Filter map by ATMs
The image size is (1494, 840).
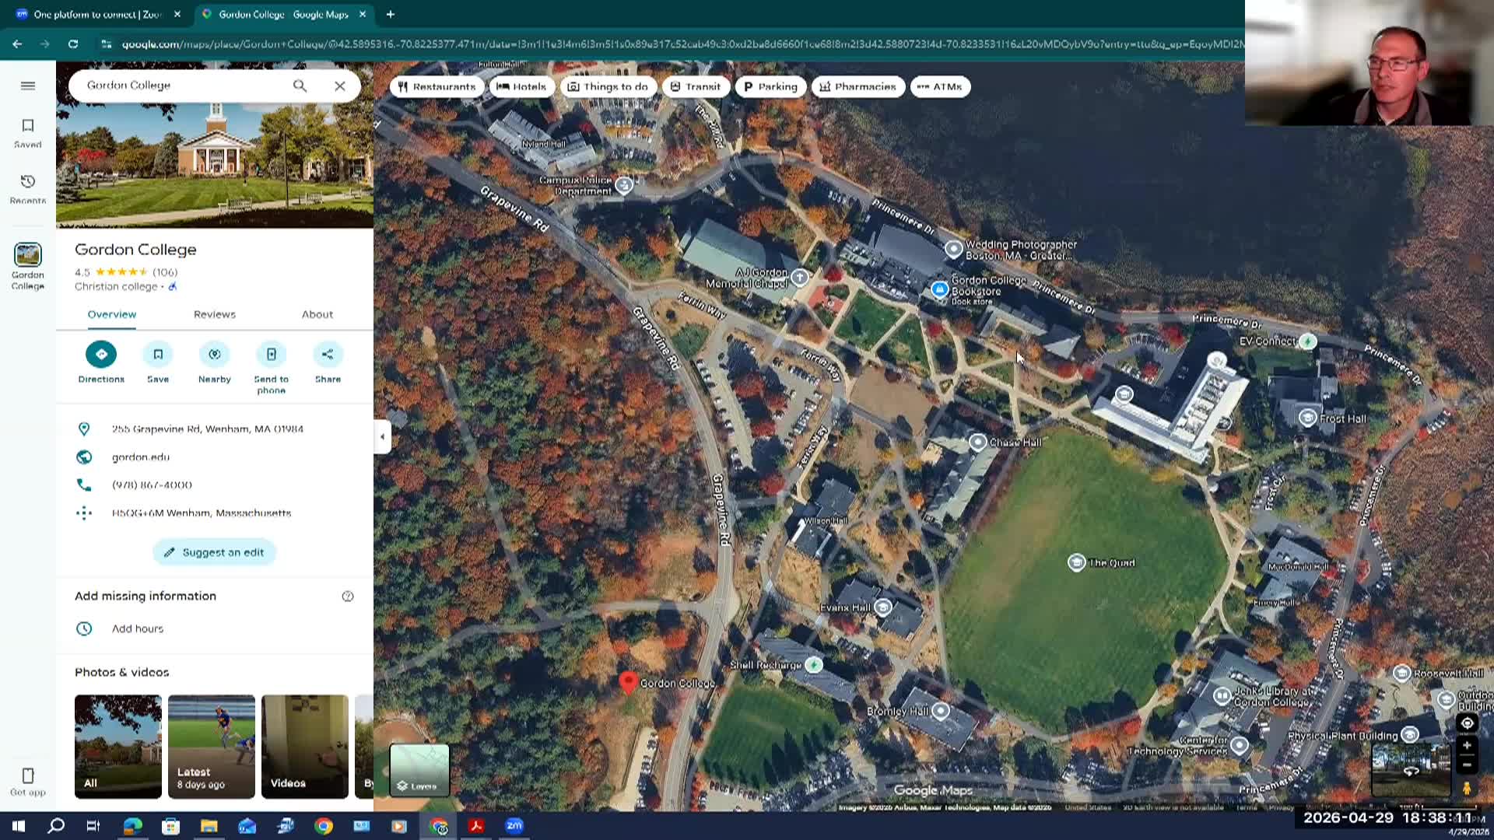tap(939, 86)
